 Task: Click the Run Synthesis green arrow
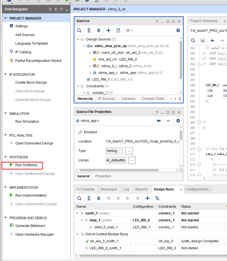[11, 165]
